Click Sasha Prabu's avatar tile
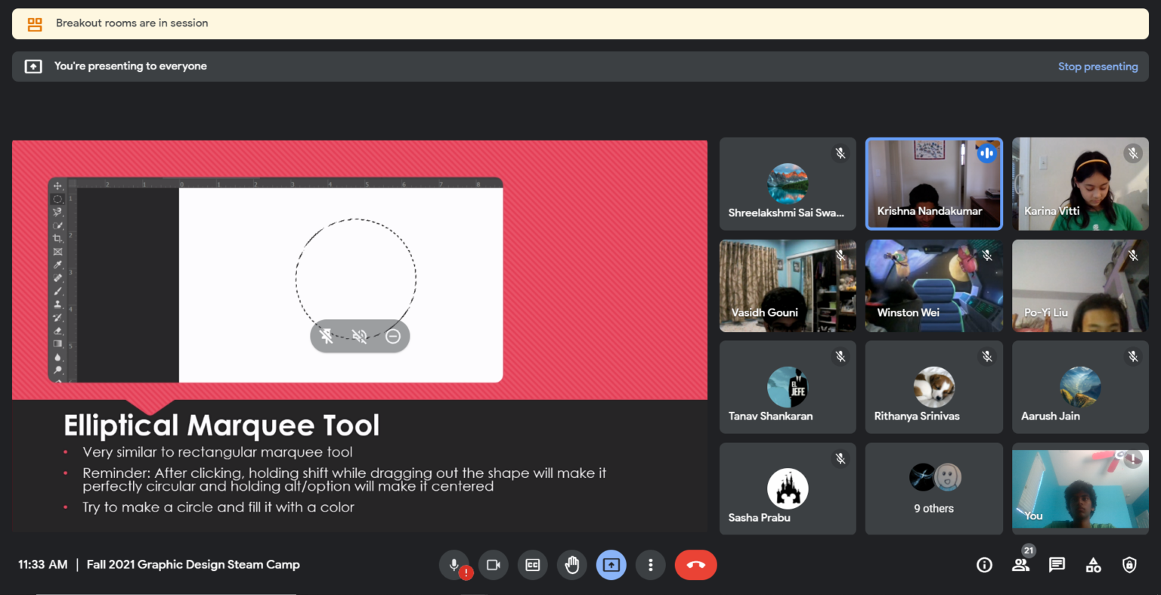The image size is (1161, 595). [x=788, y=488]
